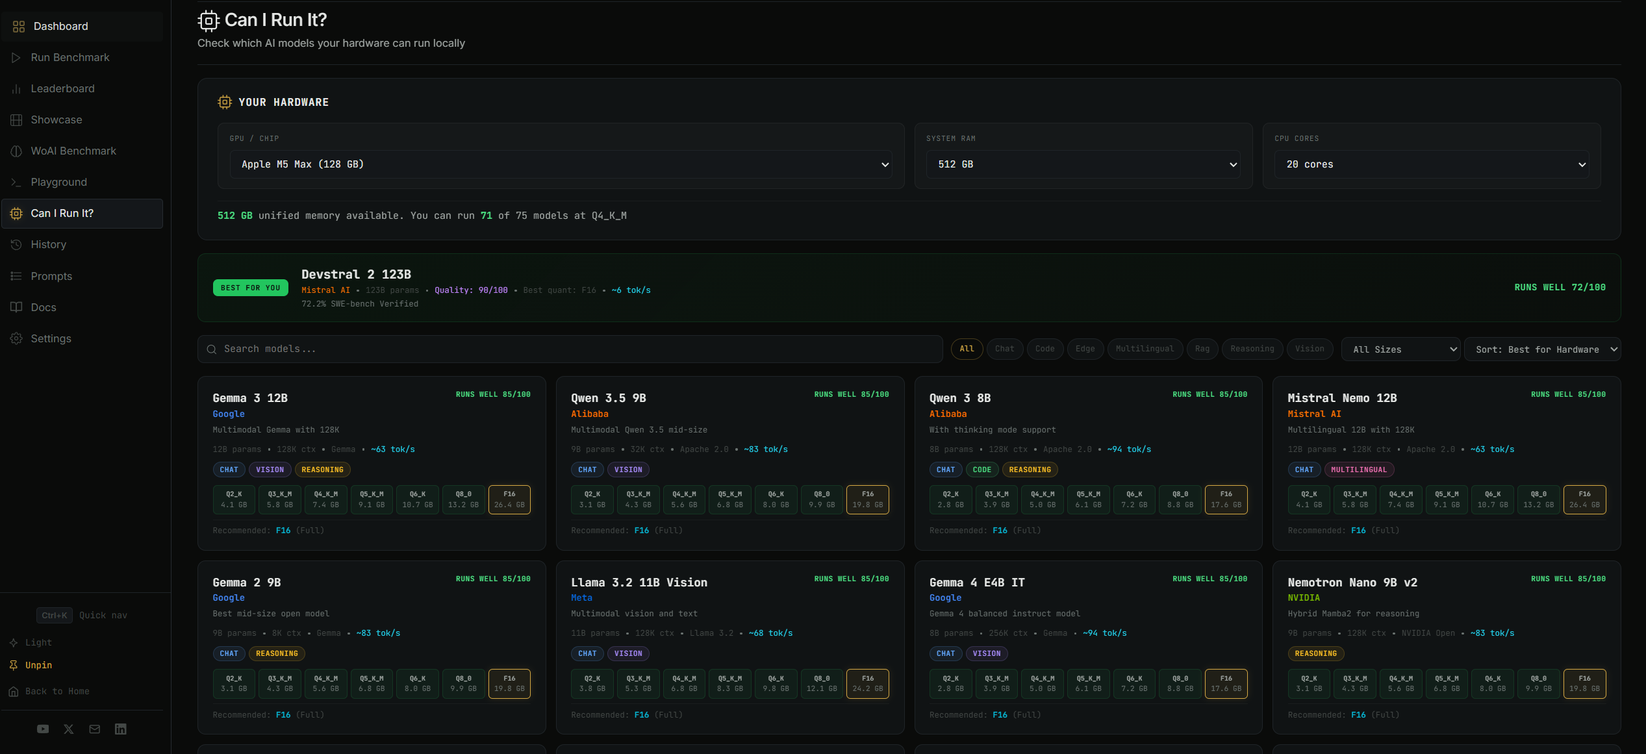The image size is (1646, 754).
Task: Filter models by the Vision chip
Action: [1310, 349]
